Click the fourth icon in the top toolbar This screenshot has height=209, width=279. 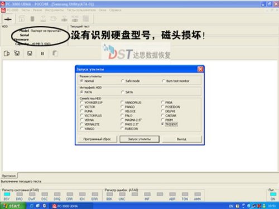click(43, 19)
